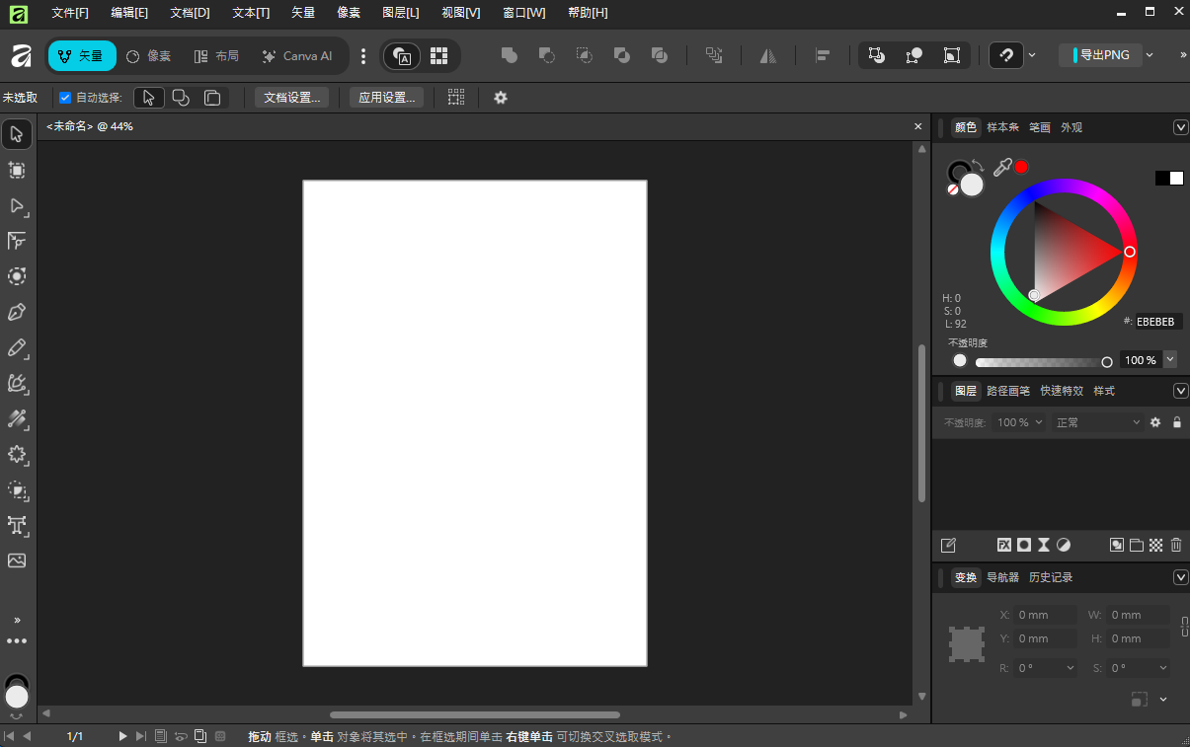Swap stroke and fill colors in the Color panel
Viewport: 1190px width, 747px height.
(978, 166)
